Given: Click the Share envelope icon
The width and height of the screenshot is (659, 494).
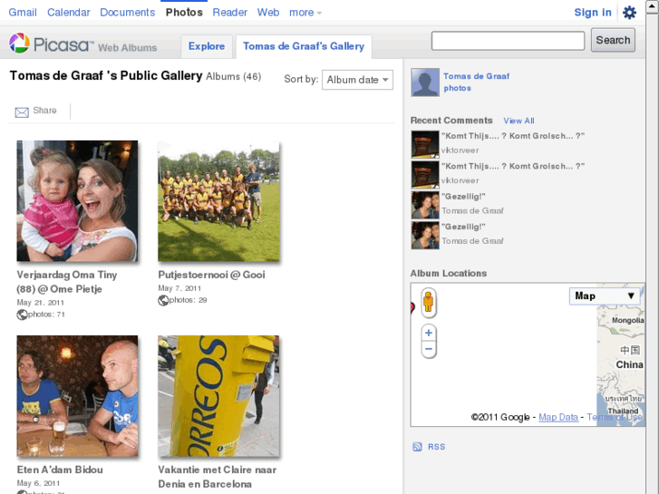Looking at the screenshot, I should tap(22, 111).
